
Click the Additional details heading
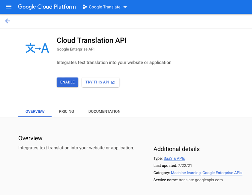[176, 149]
